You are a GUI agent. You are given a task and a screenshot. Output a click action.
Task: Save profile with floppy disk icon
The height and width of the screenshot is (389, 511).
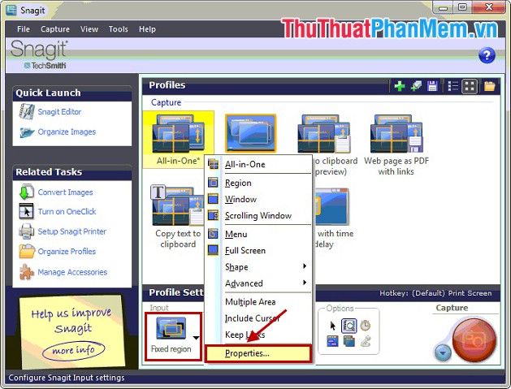tap(432, 86)
